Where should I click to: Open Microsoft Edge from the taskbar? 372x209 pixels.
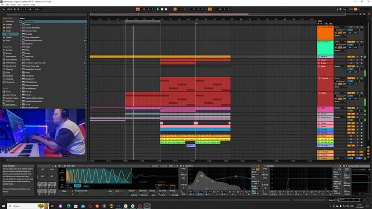tap(69, 206)
